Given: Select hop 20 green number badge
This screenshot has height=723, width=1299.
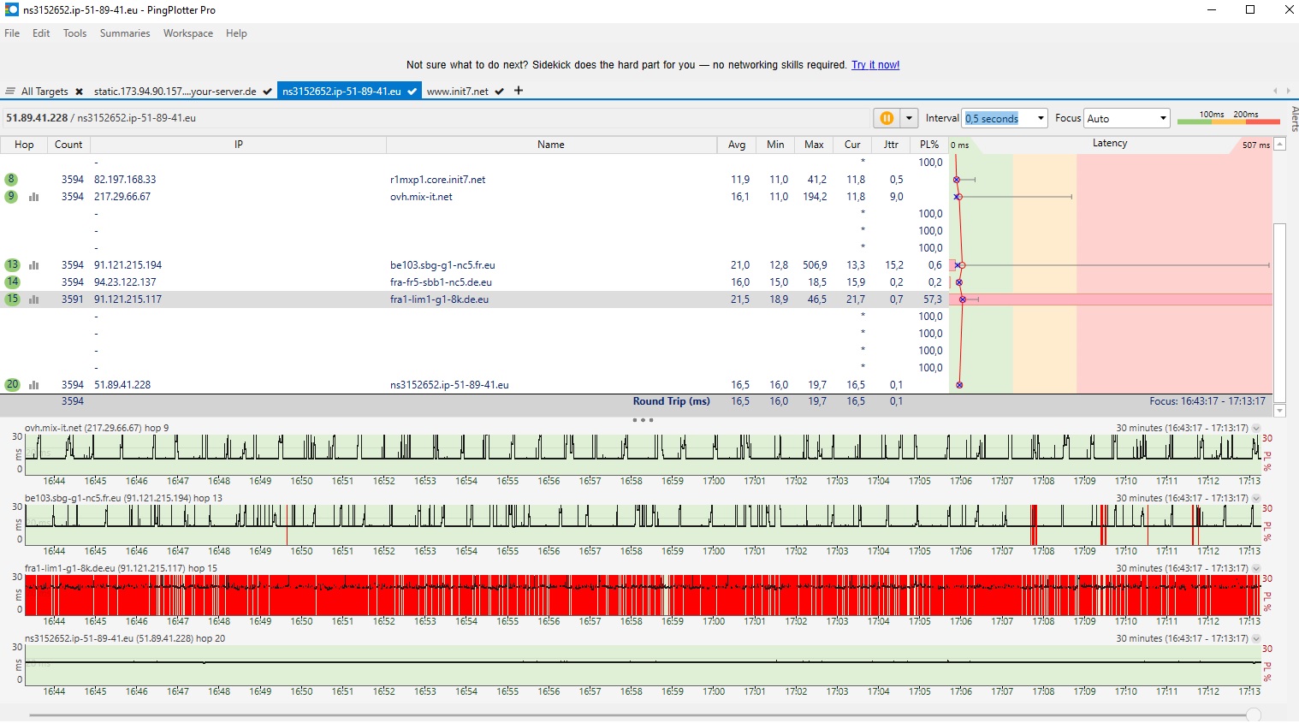Looking at the screenshot, I should click(12, 385).
